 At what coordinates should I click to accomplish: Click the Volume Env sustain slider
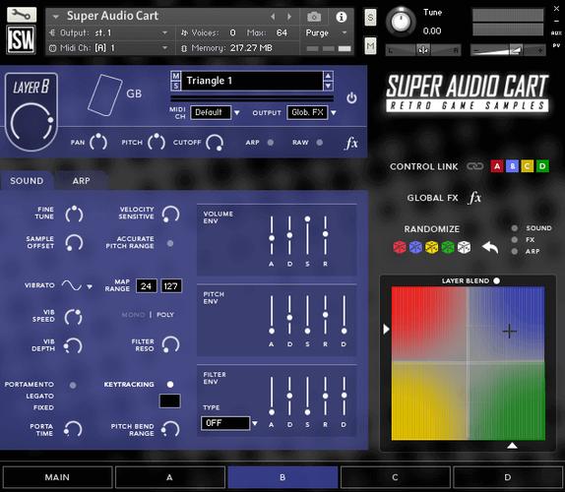coord(307,236)
